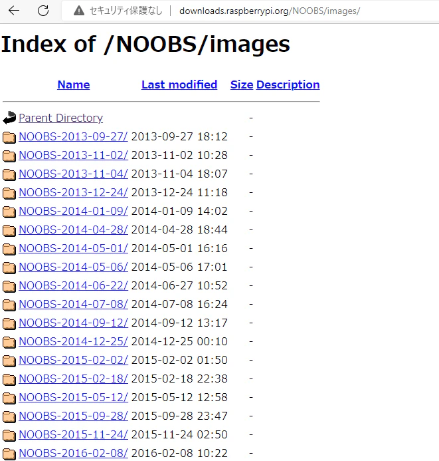
Task: Click folder icon beside NOOBS-2014-12-25
Action: tap(9, 342)
